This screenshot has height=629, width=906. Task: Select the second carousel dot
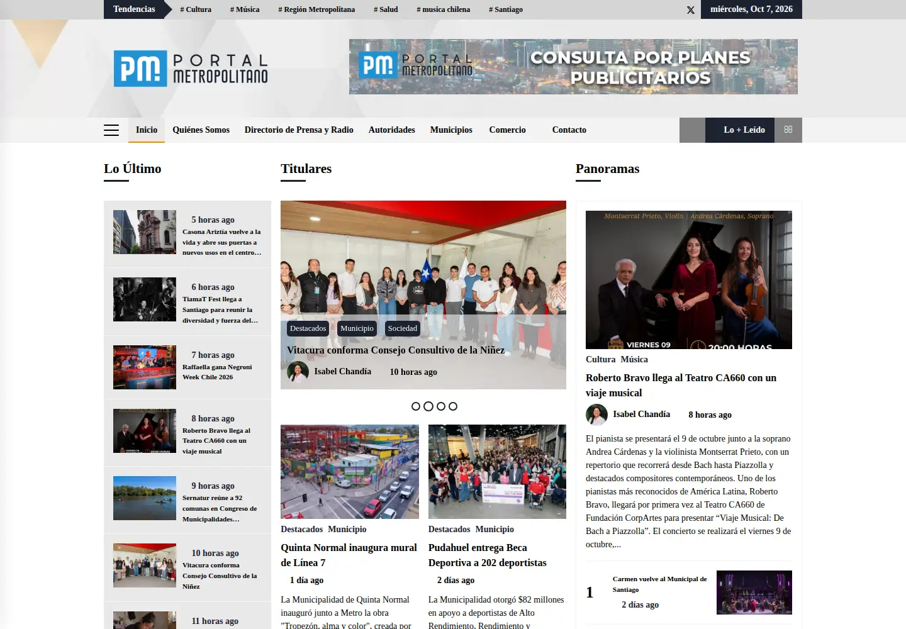pos(428,406)
